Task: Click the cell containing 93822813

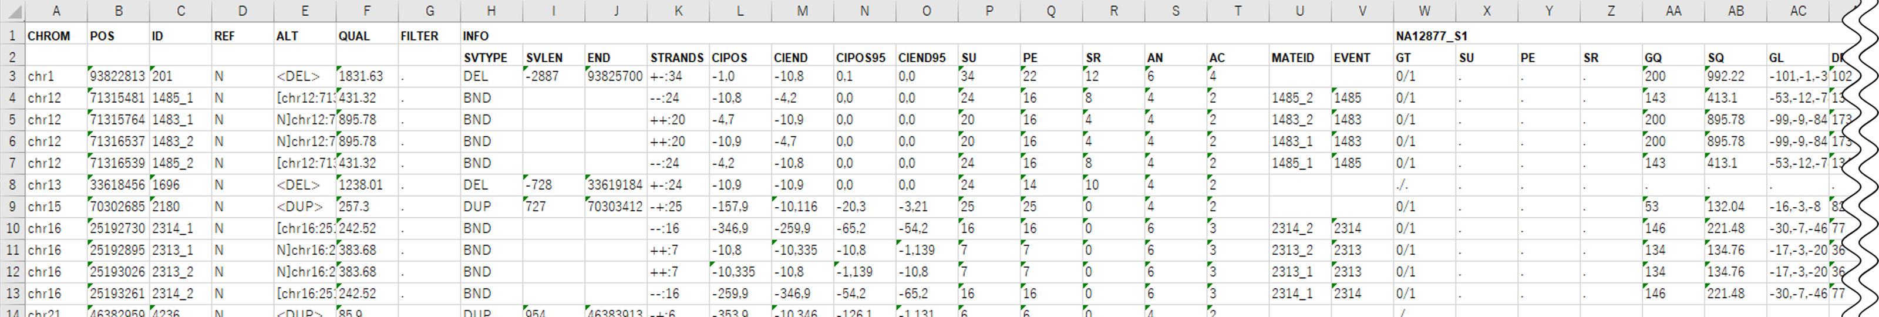Action: (x=117, y=76)
